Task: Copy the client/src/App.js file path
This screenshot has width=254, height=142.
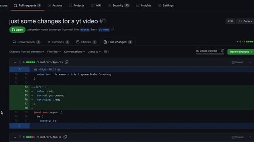Action: coord(65,137)
